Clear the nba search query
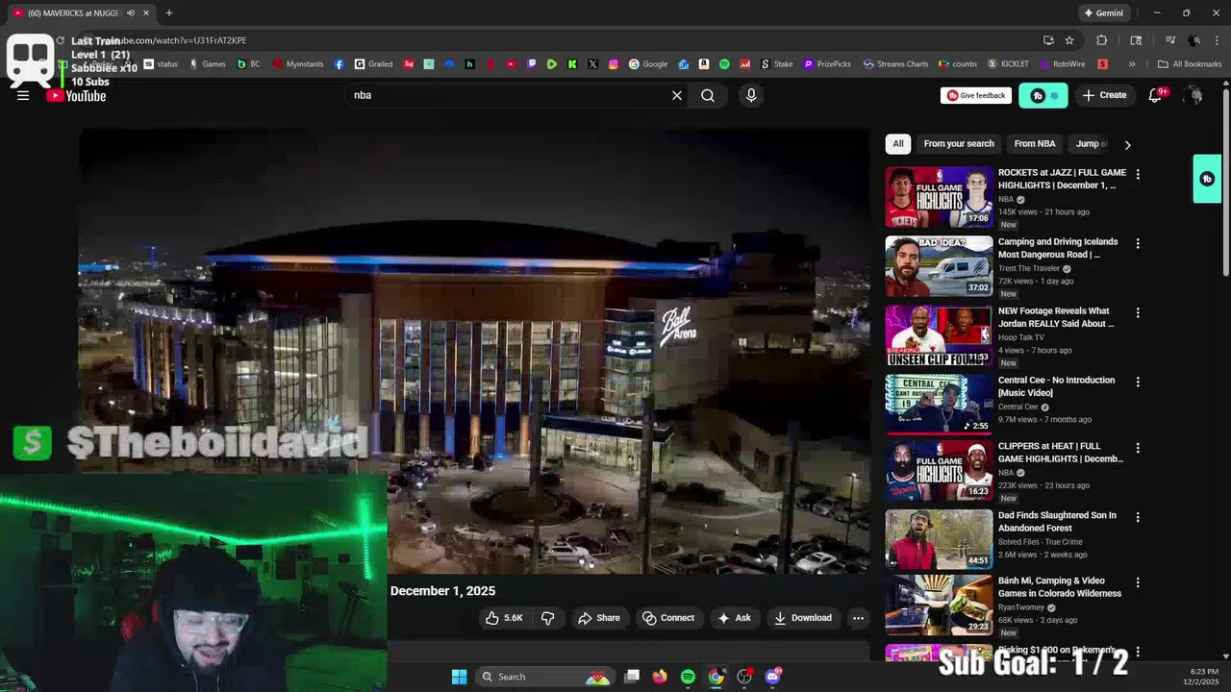The width and height of the screenshot is (1231, 692). tap(677, 95)
